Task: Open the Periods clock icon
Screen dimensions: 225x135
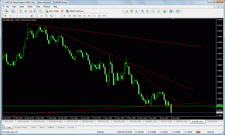Action: tap(171, 11)
